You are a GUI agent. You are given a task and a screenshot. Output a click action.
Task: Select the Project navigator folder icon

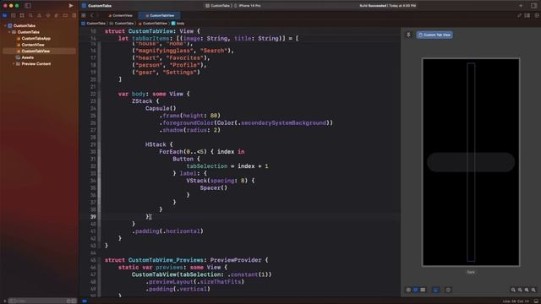tap(4, 15)
